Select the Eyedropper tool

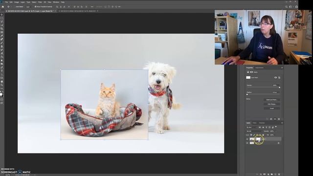click(2, 36)
